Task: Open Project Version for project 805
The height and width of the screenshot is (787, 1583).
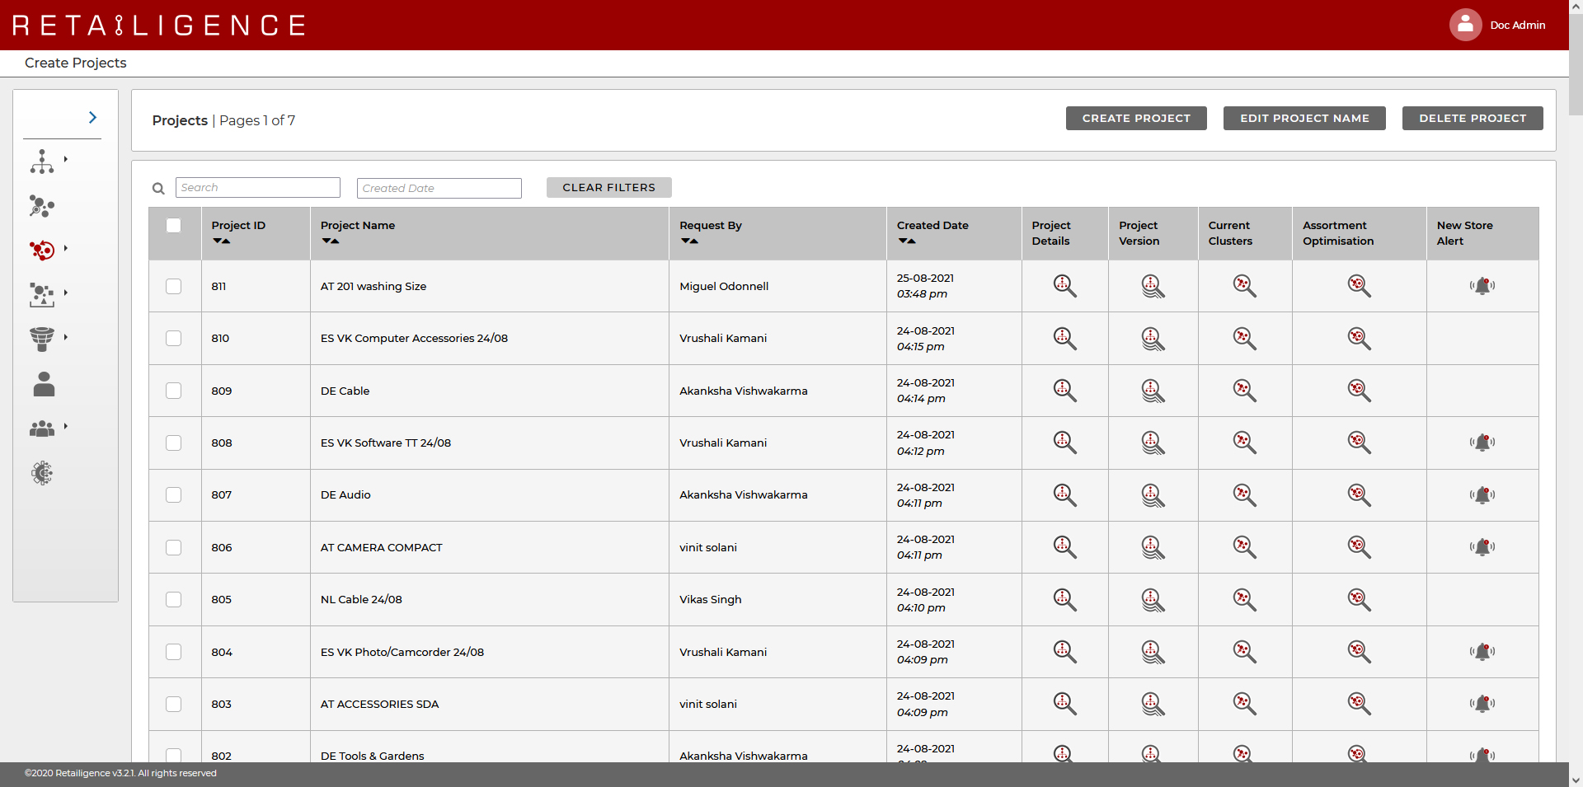Action: [x=1153, y=599]
